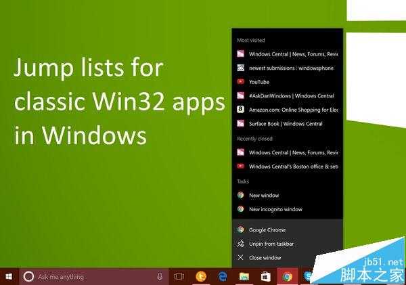
Task: Open Windows Central News entry under Most visited
Action: click(288, 54)
